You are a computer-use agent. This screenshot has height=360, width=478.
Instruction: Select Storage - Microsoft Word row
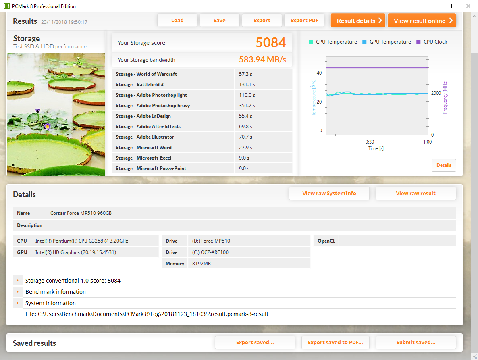pyautogui.click(x=202, y=148)
